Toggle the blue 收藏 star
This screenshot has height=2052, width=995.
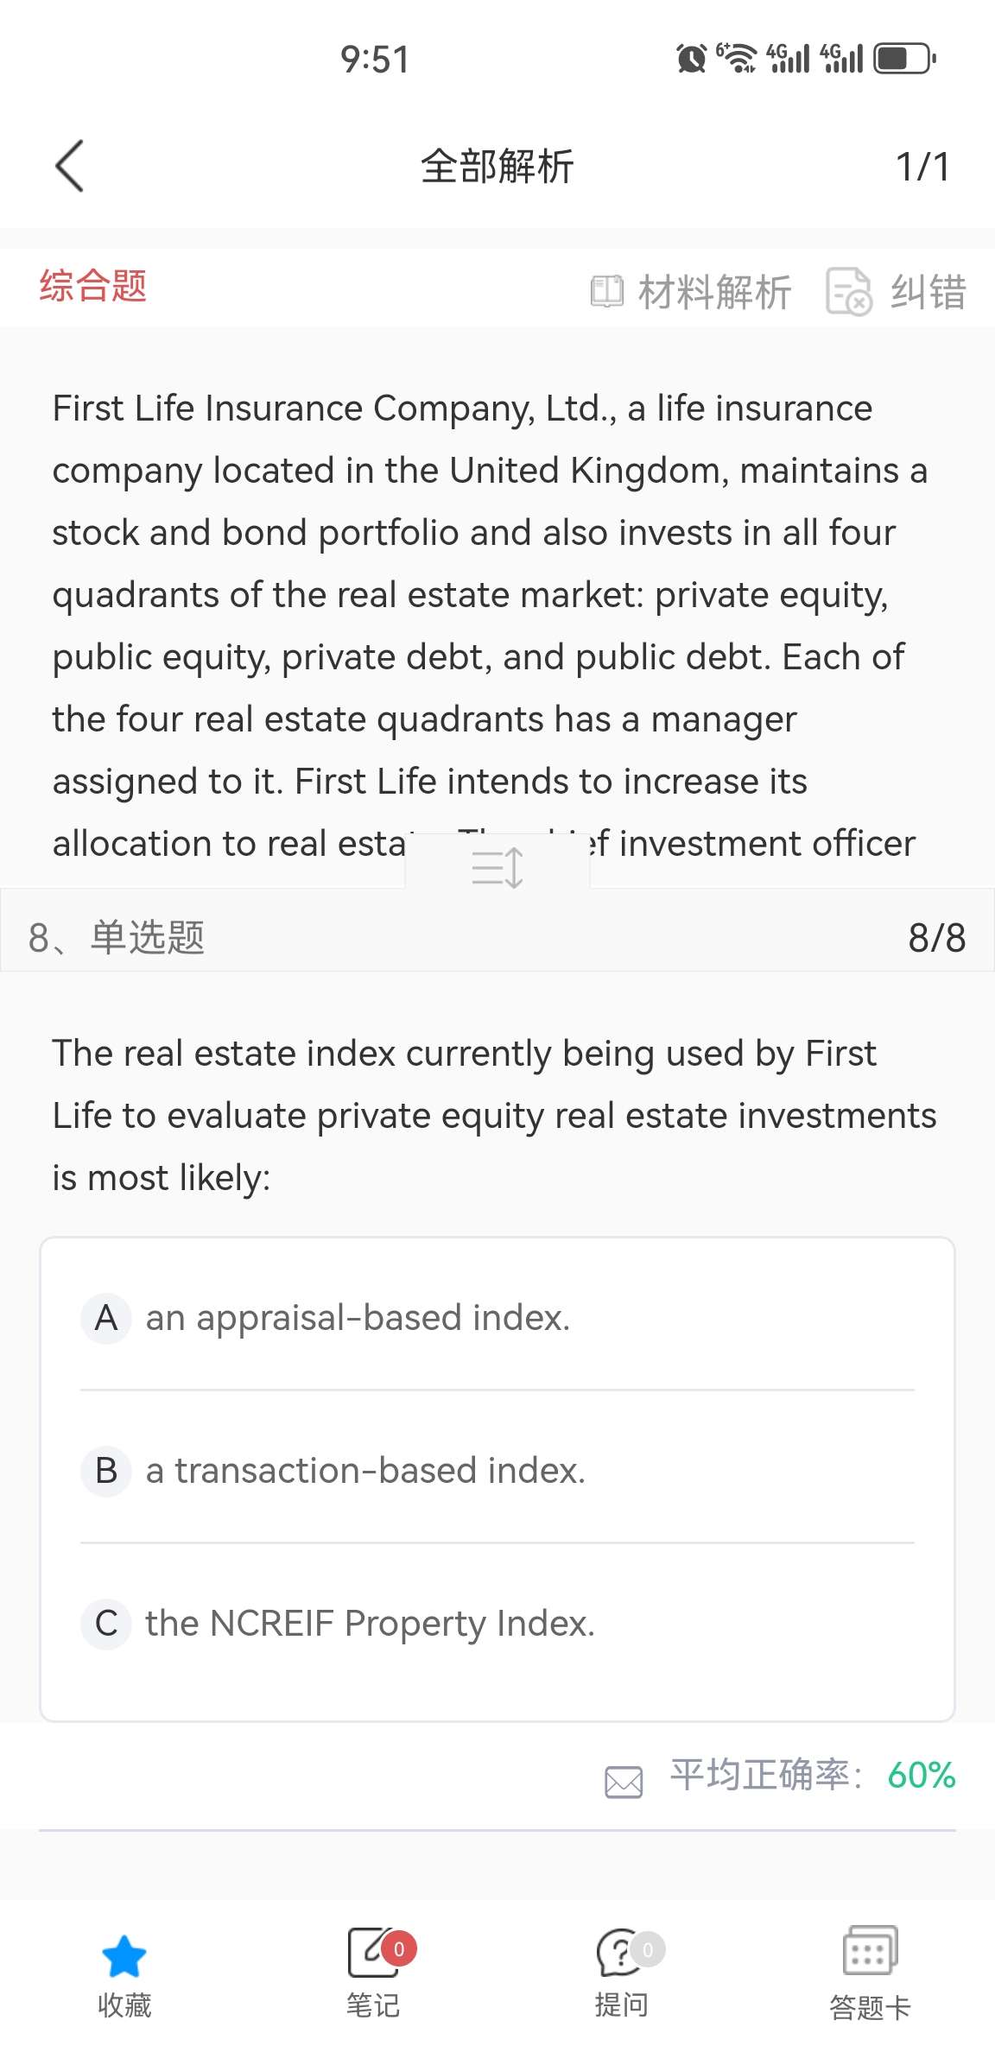point(124,1955)
